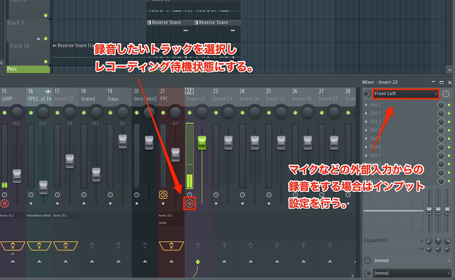This screenshot has height=280, width=455.
Task: Select mixer track Insert 25 header
Action: [277, 95]
